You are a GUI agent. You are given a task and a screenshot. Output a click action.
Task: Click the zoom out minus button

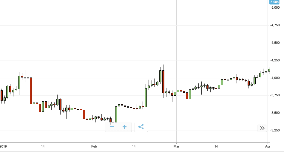click(112, 127)
